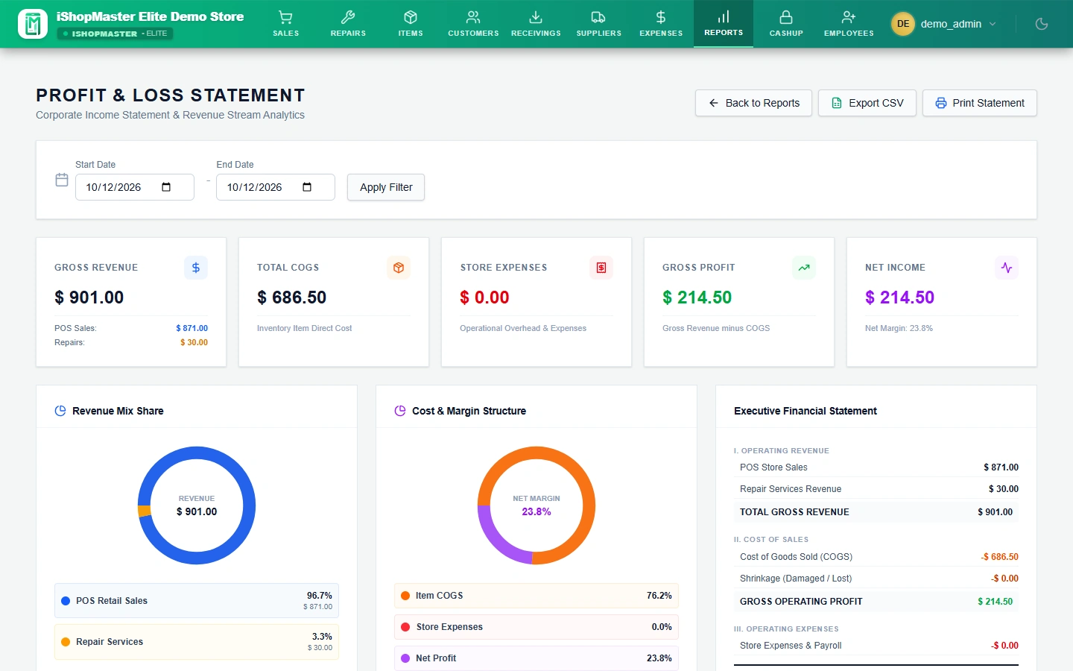Click the GROSS OPERATING PROFIT row

[x=876, y=602]
